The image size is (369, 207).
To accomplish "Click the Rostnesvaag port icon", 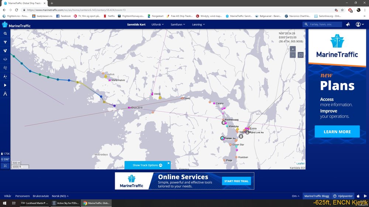I will 224,123.
